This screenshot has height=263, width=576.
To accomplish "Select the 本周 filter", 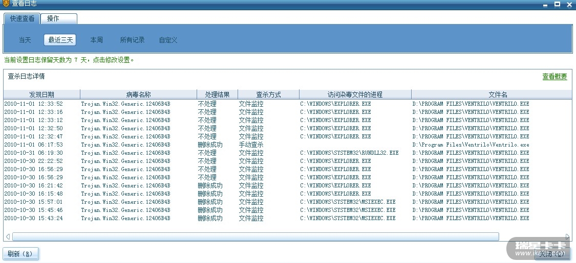I will coord(96,40).
